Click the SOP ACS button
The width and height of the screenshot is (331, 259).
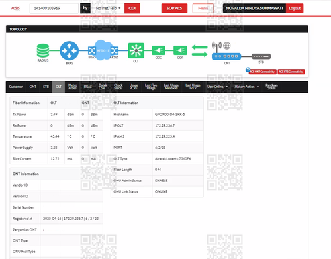point(174,8)
